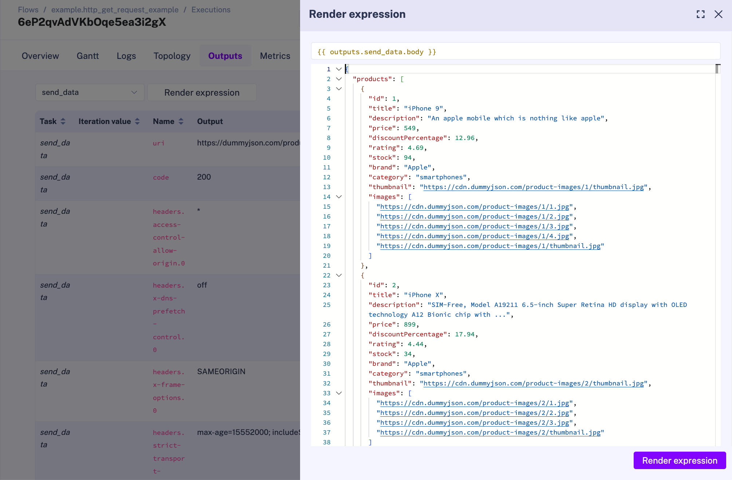Click the SAMEORIGIN output value

point(221,372)
